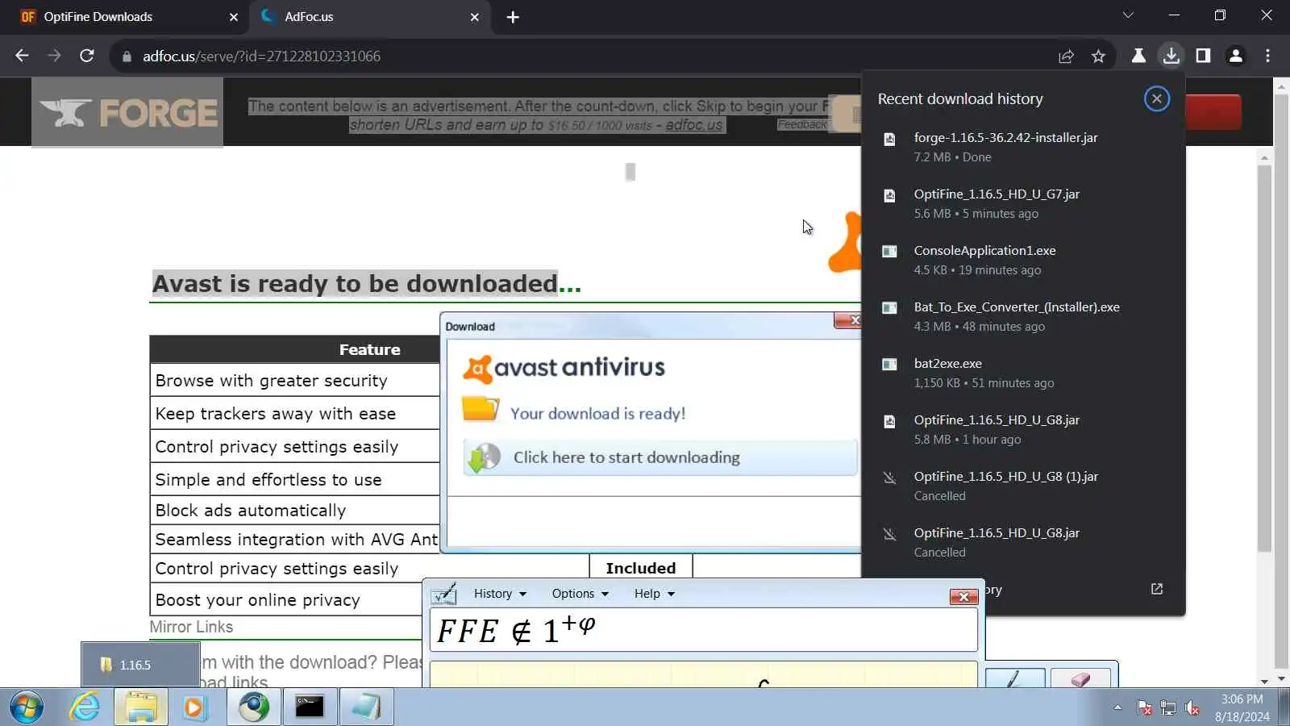Expand the Help menu in Math Input Panel

pyautogui.click(x=654, y=594)
